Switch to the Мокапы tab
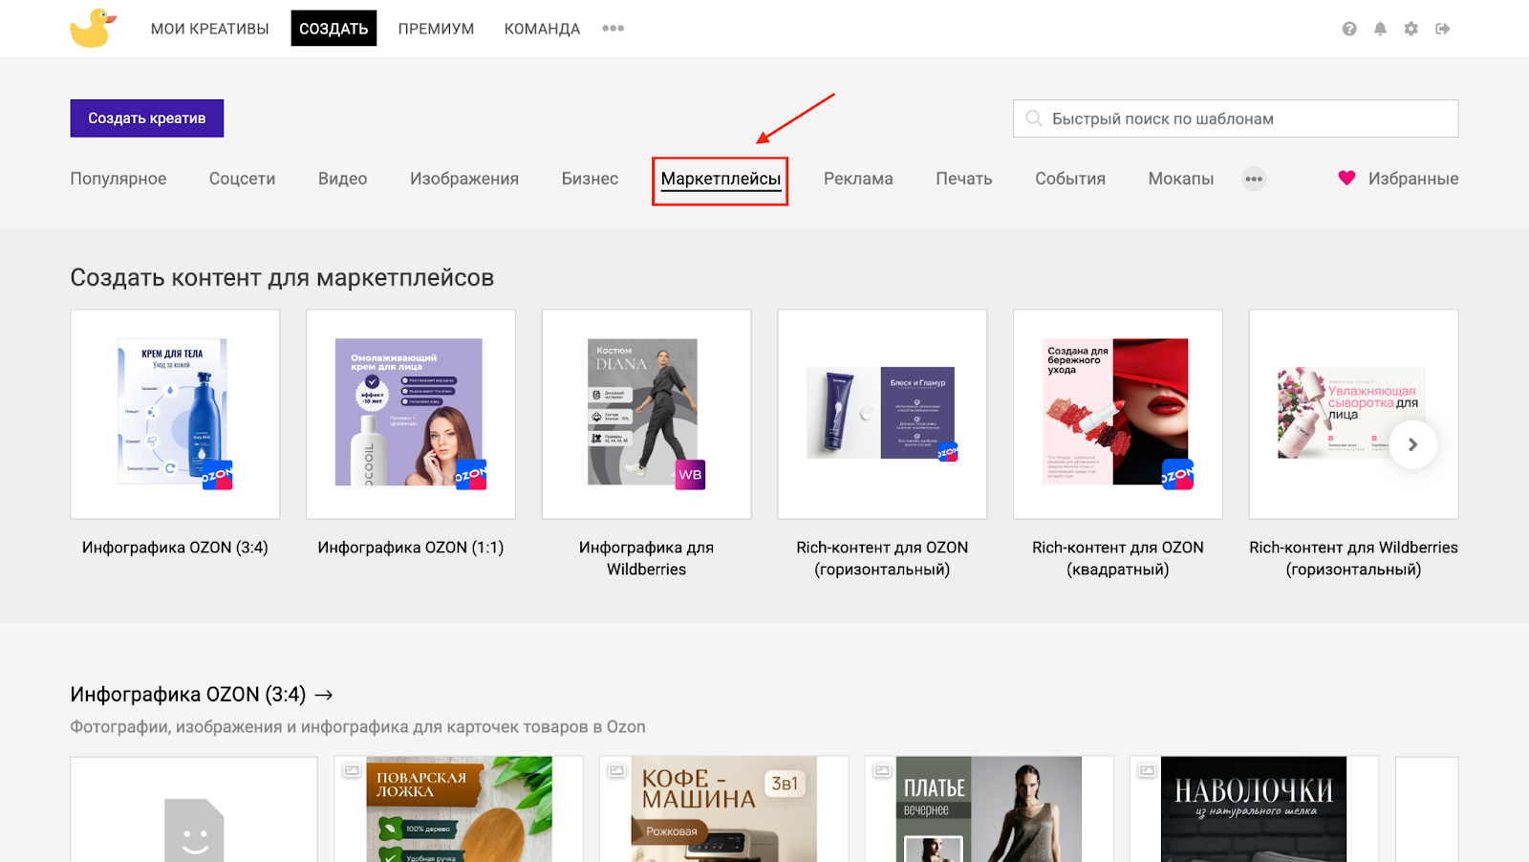 (1181, 179)
